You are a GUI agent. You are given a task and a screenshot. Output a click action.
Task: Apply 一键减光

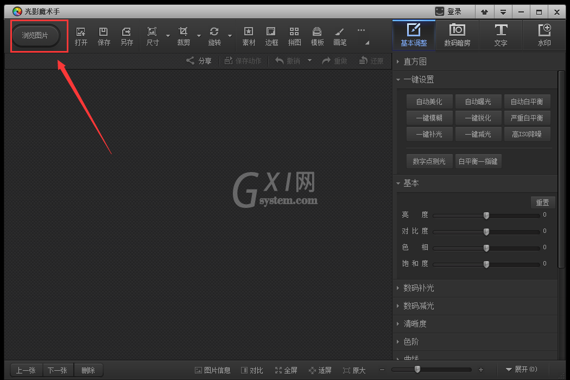click(478, 134)
